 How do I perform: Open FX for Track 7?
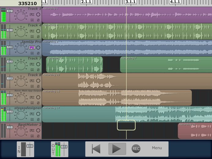(x=32, y=64)
